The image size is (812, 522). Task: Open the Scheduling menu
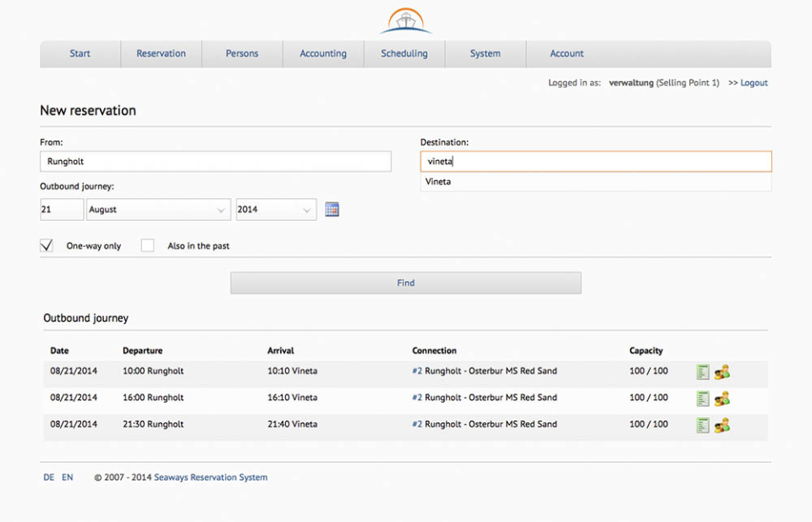pyautogui.click(x=403, y=53)
